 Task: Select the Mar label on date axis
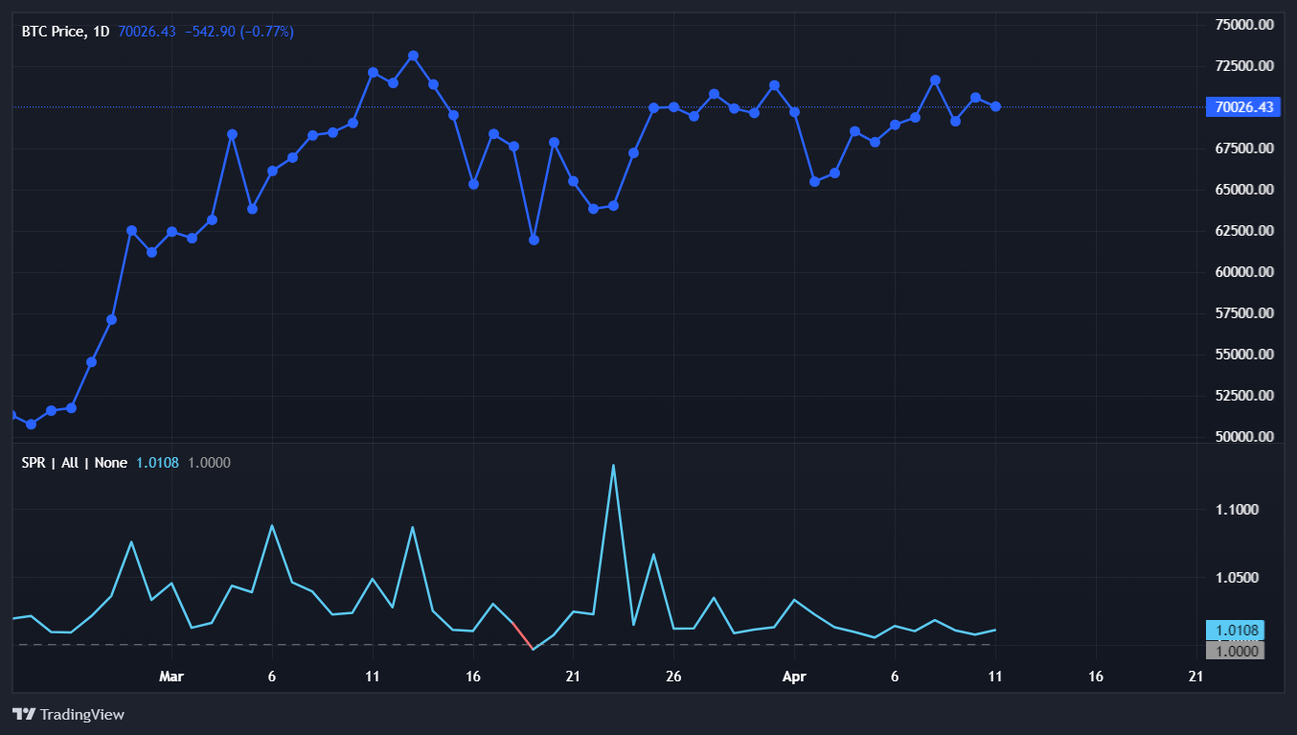[x=171, y=677]
